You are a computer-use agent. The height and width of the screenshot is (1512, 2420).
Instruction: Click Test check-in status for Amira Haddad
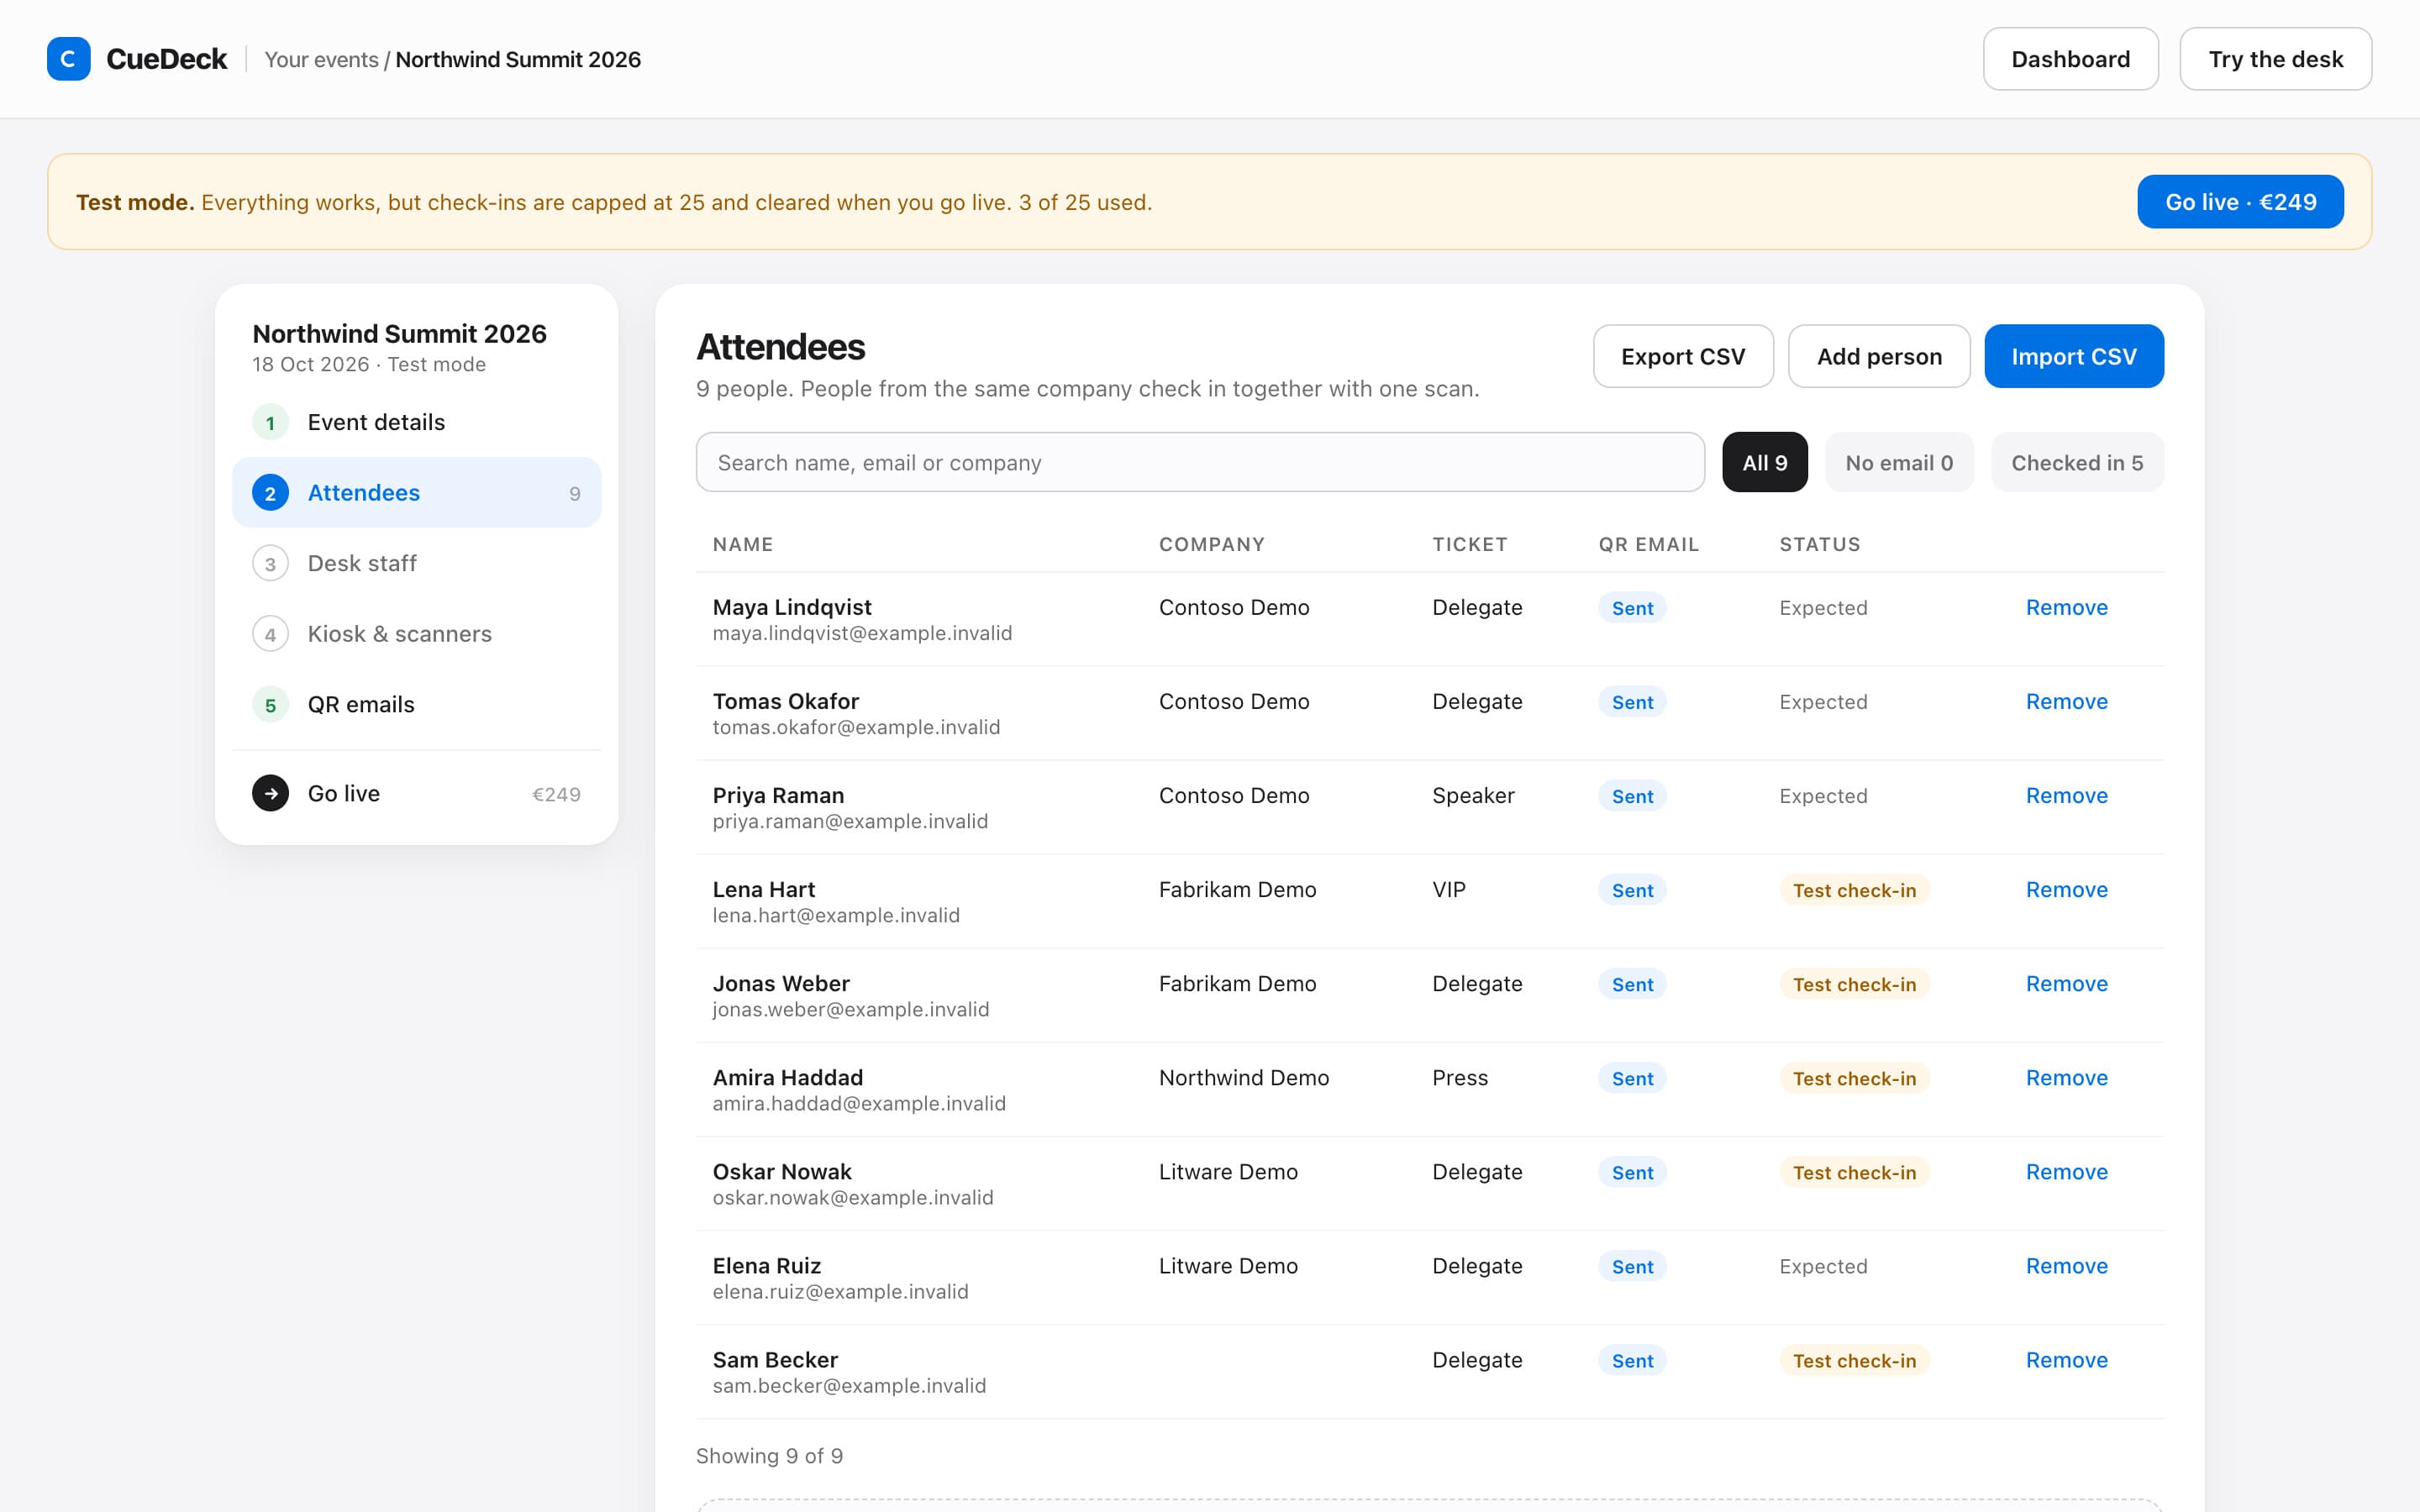[1854, 1078]
